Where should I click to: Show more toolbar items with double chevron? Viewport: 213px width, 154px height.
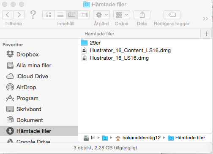(205, 19)
